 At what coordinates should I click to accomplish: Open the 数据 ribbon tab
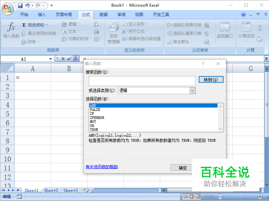click(103, 15)
